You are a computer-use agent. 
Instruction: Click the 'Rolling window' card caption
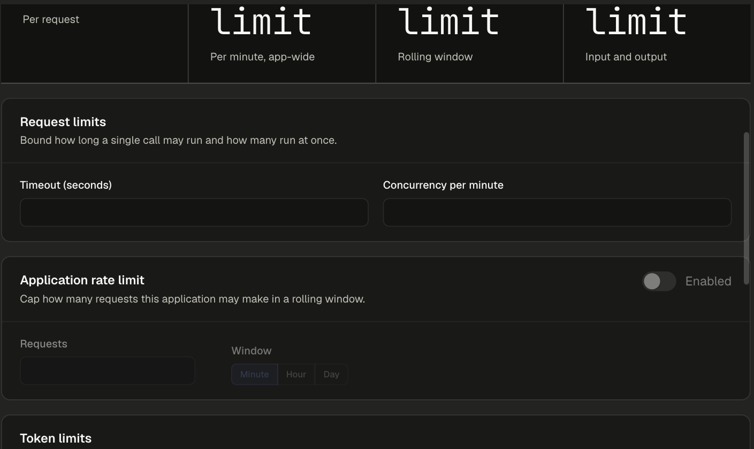tap(435, 57)
